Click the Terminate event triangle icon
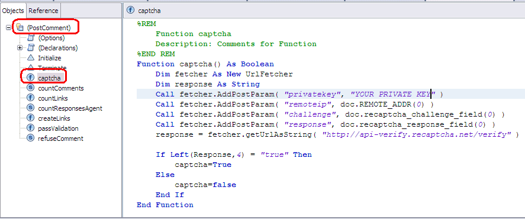The image size is (525, 219). (31, 67)
